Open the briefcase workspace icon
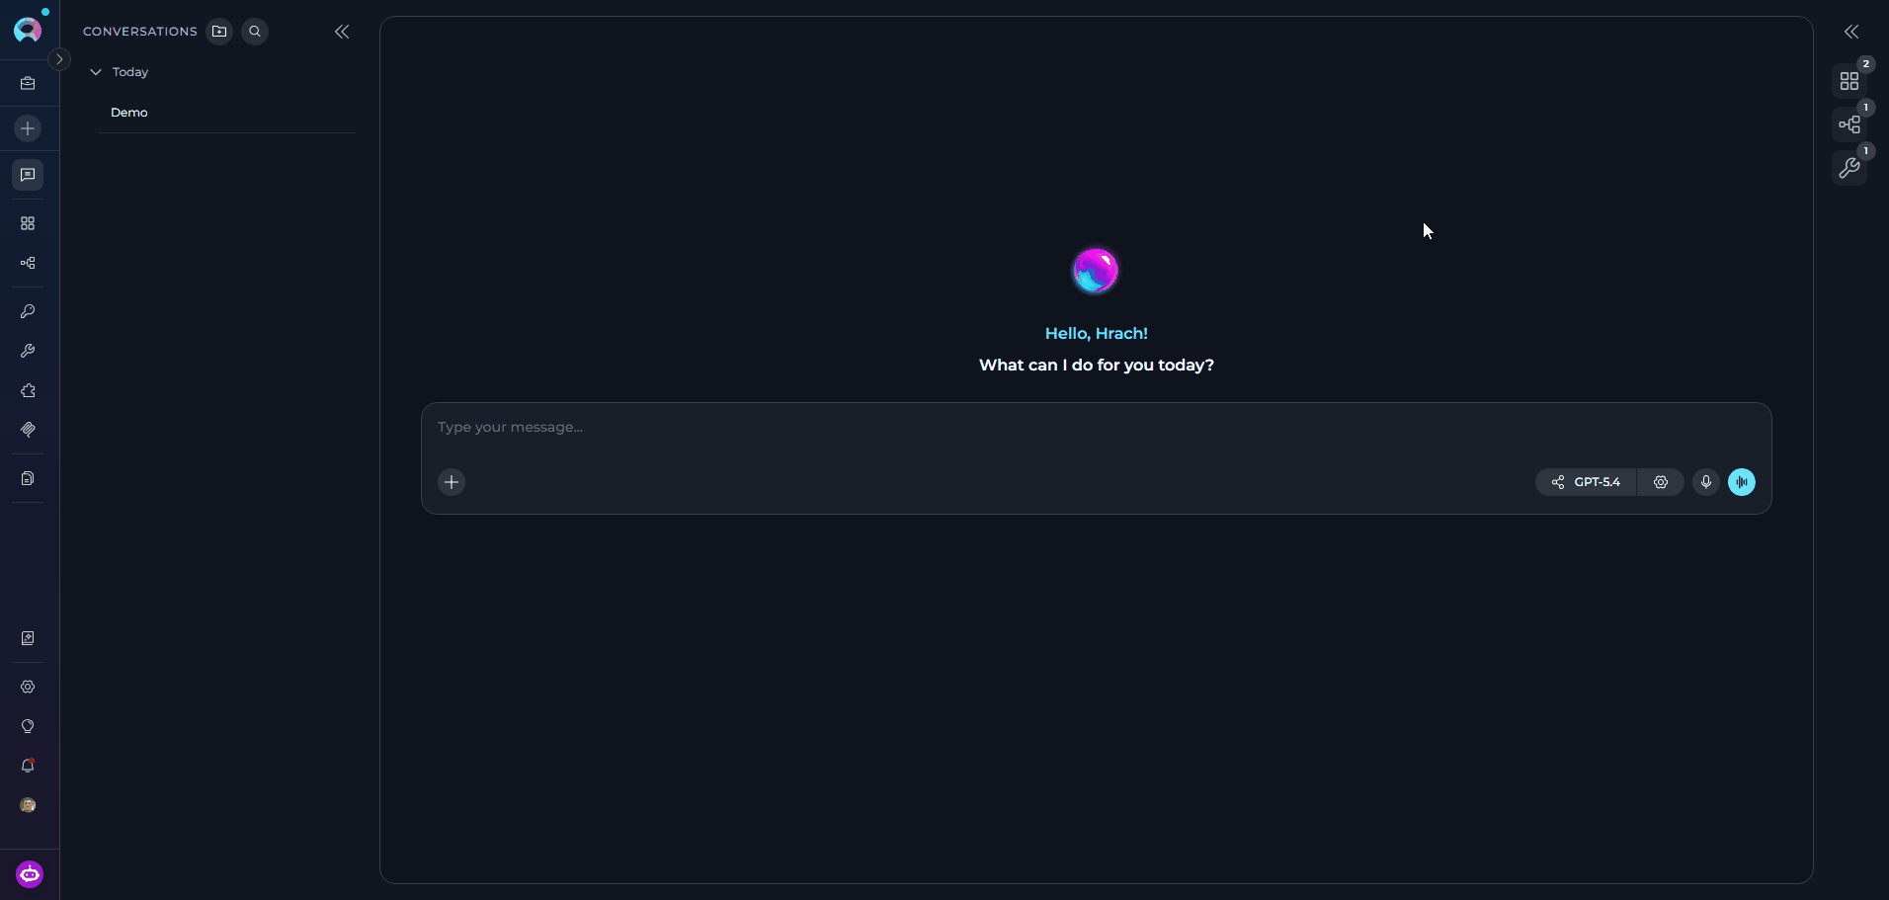1889x900 pixels. coord(28,84)
